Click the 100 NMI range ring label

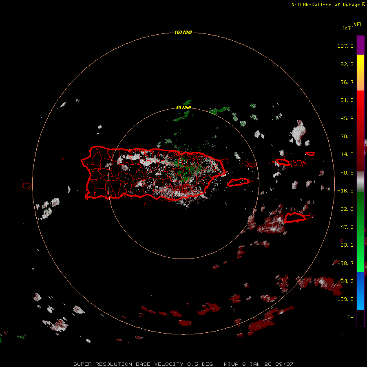[x=183, y=32]
